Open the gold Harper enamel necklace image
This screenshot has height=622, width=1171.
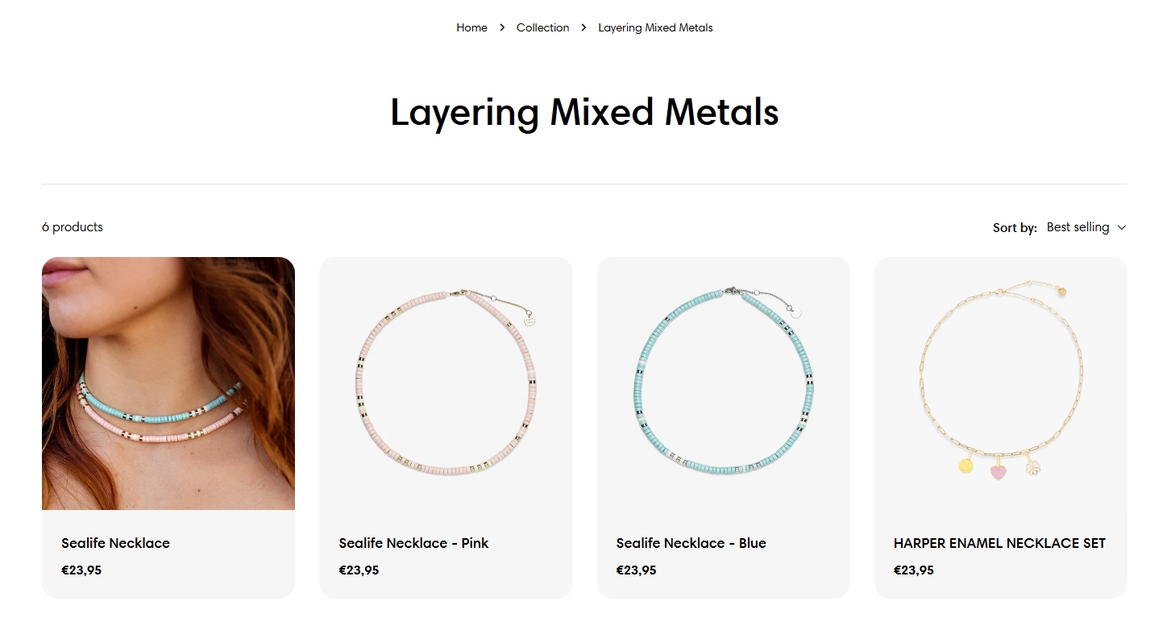(1000, 384)
